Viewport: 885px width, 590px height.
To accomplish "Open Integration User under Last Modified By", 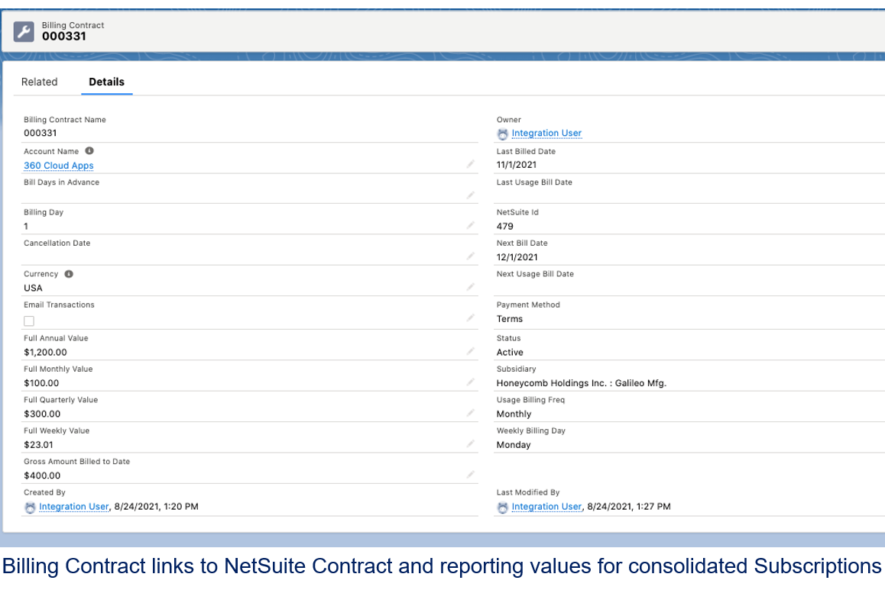I will tap(546, 507).
